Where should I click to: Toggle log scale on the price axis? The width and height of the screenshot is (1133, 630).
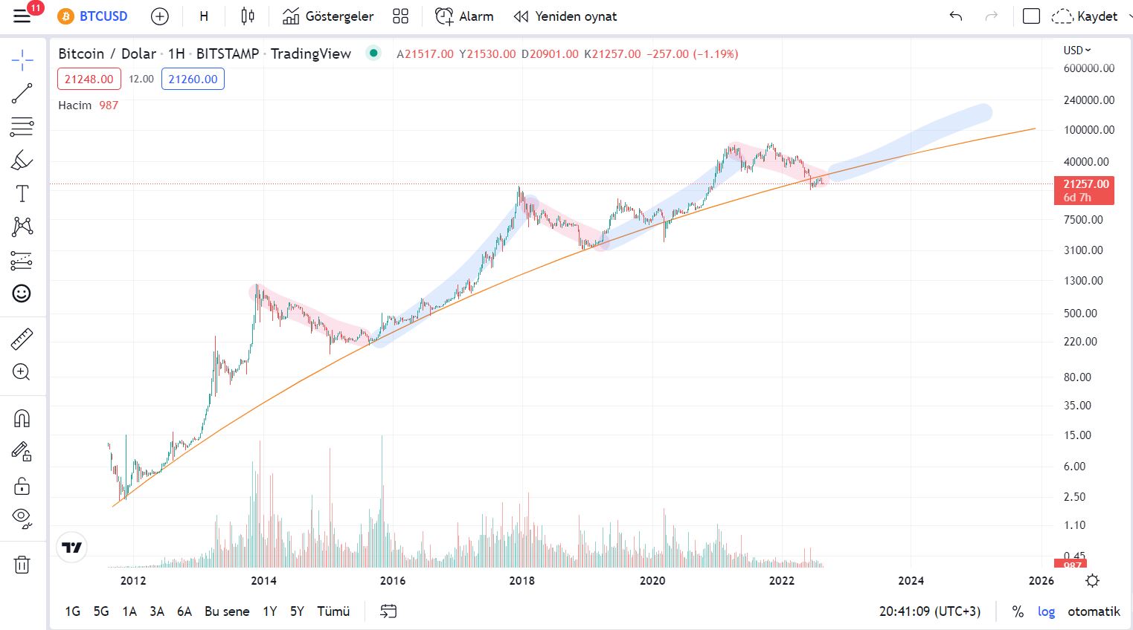click(1046, 611)
